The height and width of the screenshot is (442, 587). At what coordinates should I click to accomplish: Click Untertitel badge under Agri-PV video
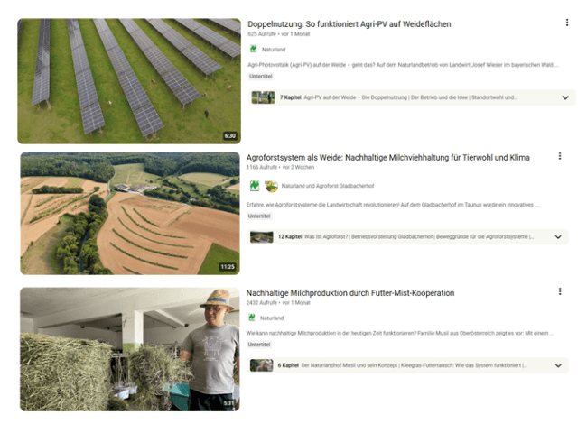pos(261,77)
